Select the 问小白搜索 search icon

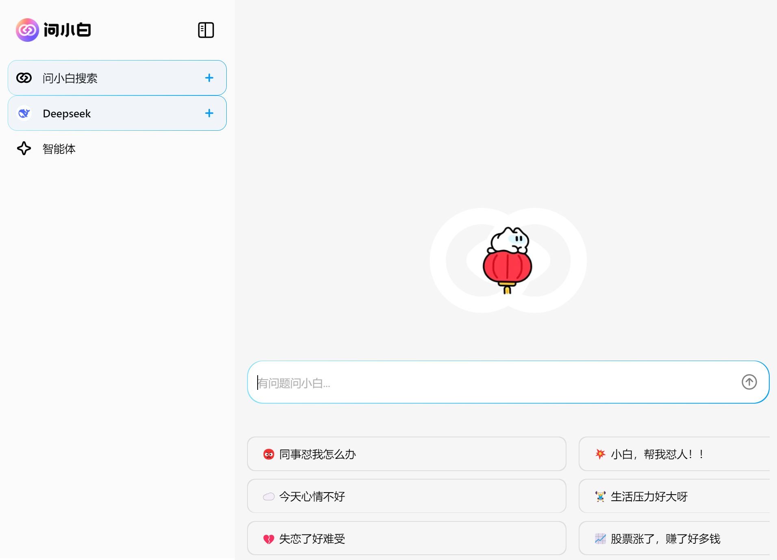tap(24, 78)
